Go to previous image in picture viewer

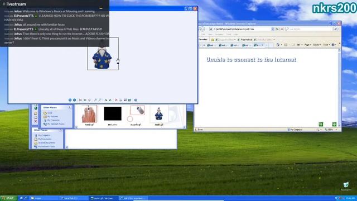[70, 100]
